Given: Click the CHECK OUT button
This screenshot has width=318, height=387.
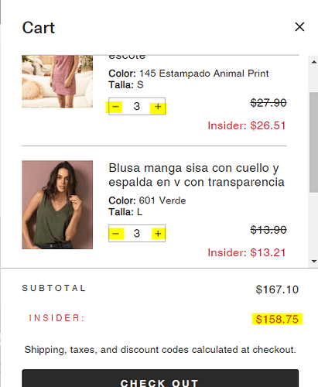Looking at the screenshot, I should (160, 378).
